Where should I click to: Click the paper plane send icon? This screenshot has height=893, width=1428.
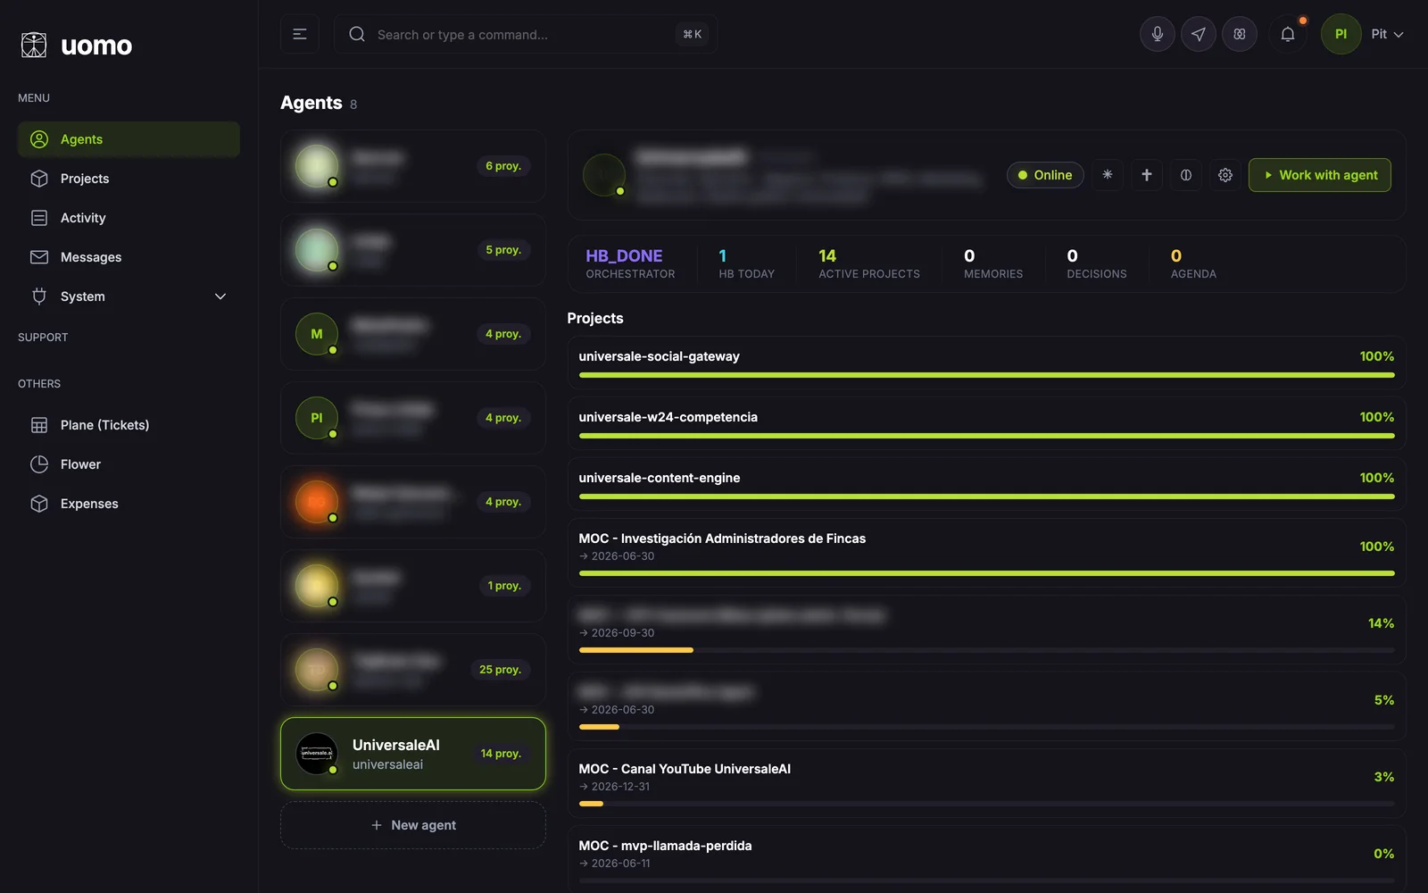(1199, 34)
